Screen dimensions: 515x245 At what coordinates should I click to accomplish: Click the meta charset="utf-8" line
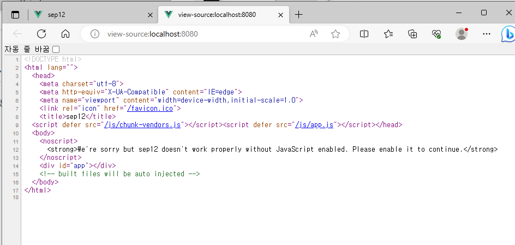81,83
